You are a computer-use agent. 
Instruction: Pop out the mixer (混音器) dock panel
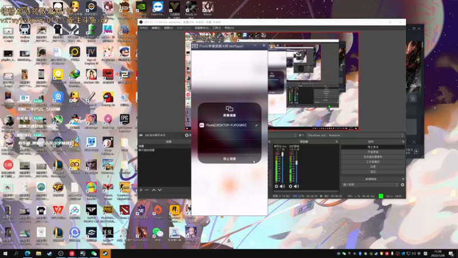337,142
